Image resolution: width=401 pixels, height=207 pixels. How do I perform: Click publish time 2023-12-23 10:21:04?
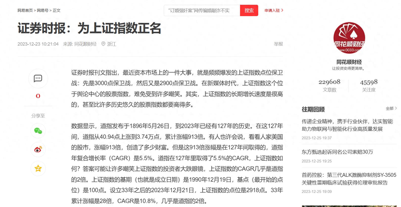click(x=38, y=44)
